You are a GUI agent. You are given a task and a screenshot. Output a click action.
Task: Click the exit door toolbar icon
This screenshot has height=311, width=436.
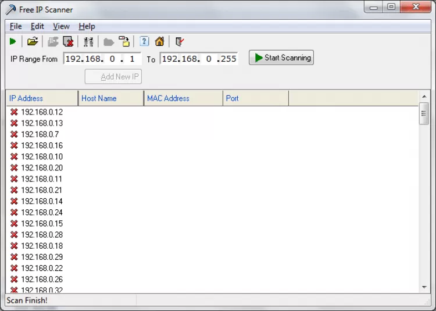click(x=180, y=42)
